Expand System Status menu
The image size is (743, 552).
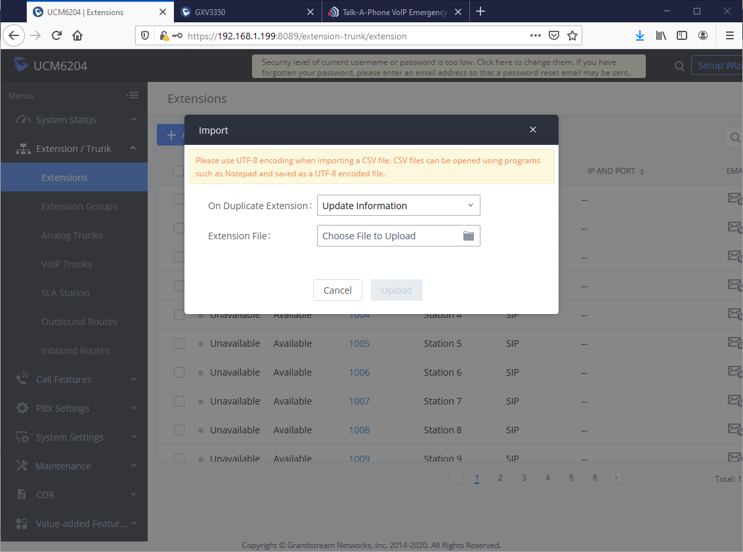(x=74, y=120)
